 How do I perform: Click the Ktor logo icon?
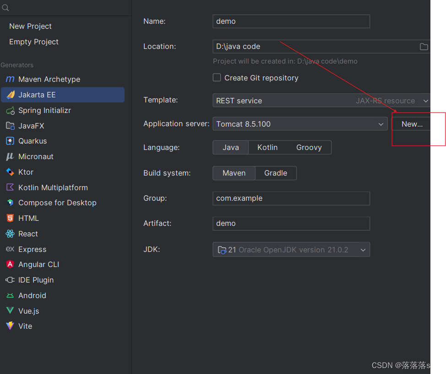(10, 172)
